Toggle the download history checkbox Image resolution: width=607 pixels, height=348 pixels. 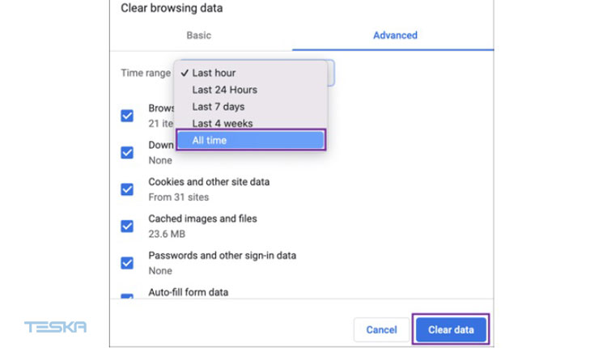[x=127, y=152]
